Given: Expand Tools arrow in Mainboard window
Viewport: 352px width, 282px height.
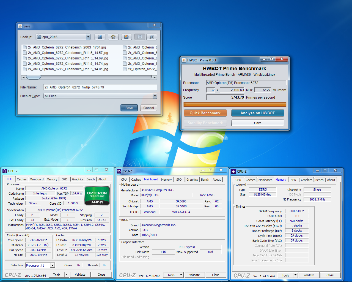Looking at the screenshot, I should coord(181,275).
